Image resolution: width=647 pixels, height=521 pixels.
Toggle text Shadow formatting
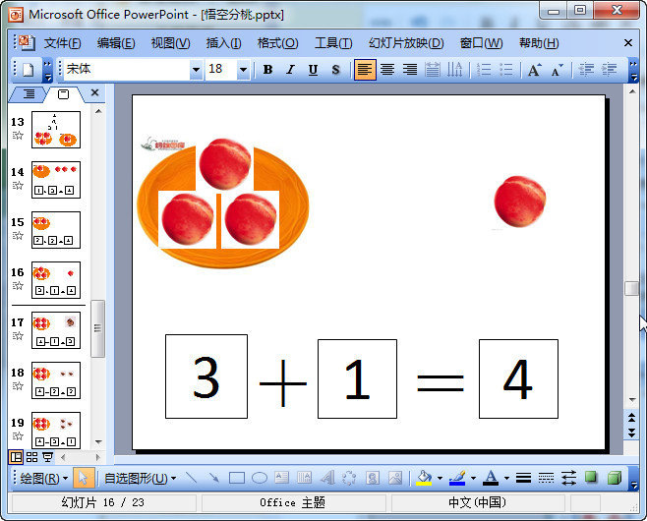tap(336, 70)
